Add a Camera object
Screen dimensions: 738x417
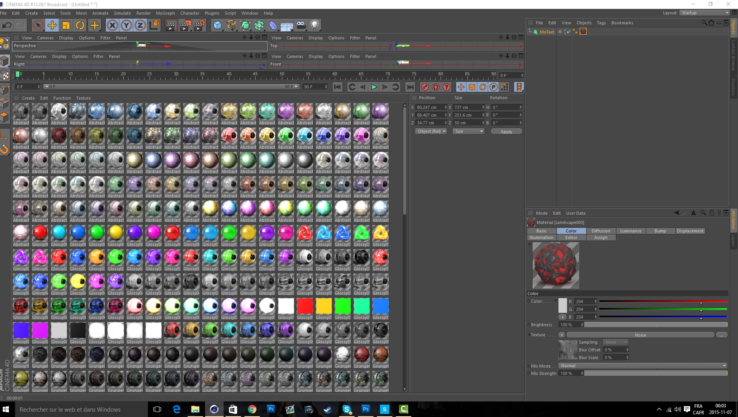[x=301, y=25]
